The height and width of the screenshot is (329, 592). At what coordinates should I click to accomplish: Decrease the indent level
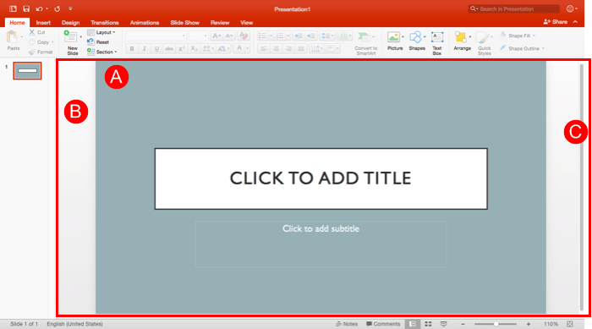tap(299, 36)
